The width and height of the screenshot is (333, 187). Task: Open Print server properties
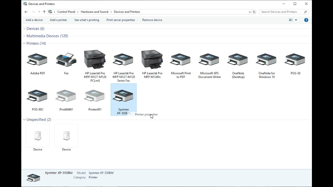(121, 20)
